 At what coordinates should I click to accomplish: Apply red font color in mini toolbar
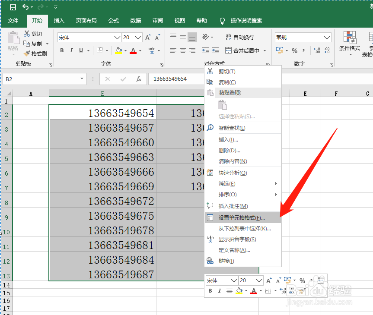point(254,290)
